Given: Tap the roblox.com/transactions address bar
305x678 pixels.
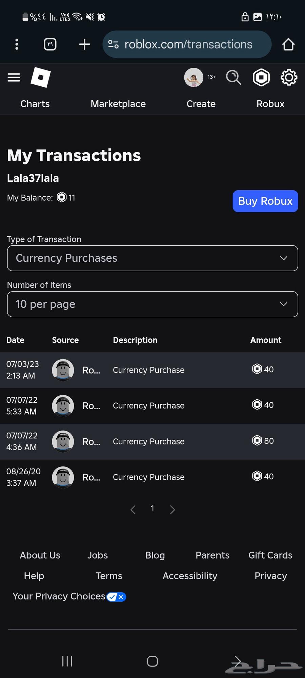Looking at the screenshot, I should click(x=188, y=44).
